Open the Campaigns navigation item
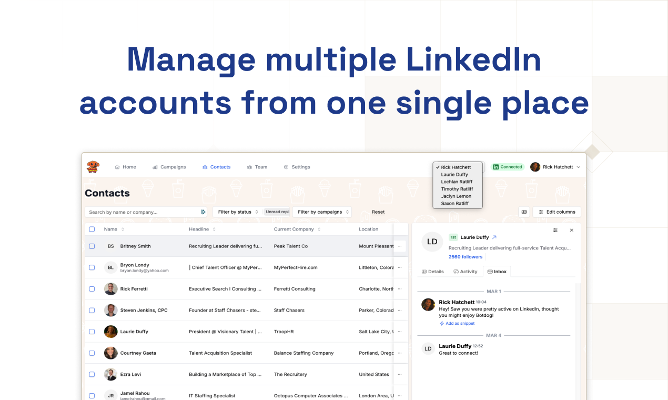 pos(169,167)
